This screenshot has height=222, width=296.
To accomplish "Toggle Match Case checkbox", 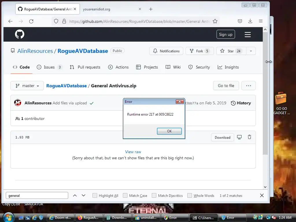I will pos(125,195).
